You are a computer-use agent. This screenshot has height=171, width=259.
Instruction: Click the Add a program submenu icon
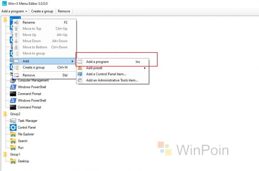coord(80,62)
